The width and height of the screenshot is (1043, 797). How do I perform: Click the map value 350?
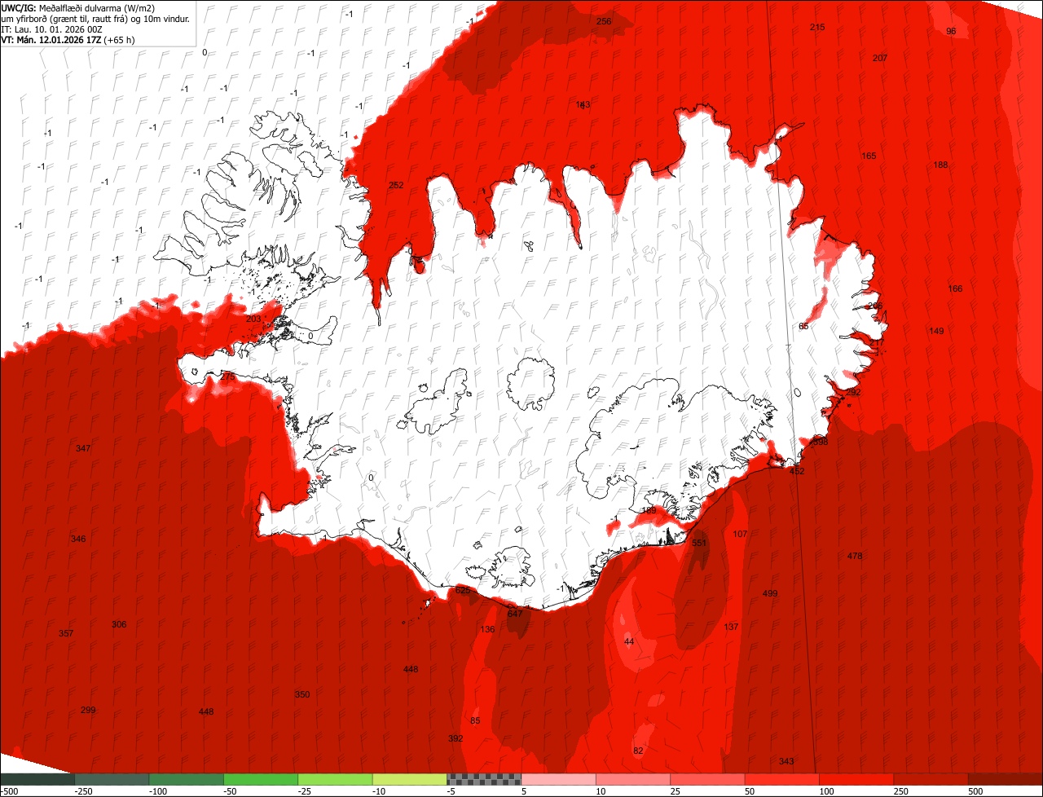[302, 694]
